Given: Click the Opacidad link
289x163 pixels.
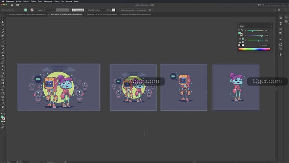Looking at the screenshot, I should 91,10.
